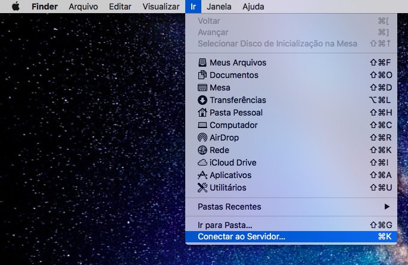Image resolution: width=408 pixels, height=265 pixels.
Task: Click the Computador laptop icon
Action: point(203,125)
